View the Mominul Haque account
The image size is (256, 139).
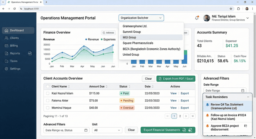pos(173,108)
